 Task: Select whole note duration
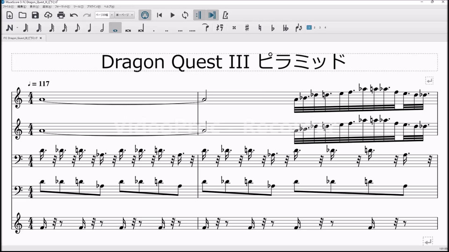click(x=115, y=28)
